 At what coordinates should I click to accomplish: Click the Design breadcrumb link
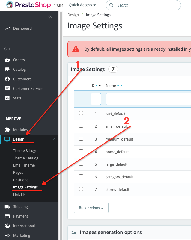point(73,15)
